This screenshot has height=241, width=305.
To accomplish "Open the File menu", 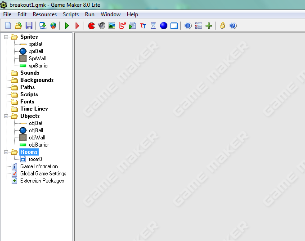I will tap(7, 14).
